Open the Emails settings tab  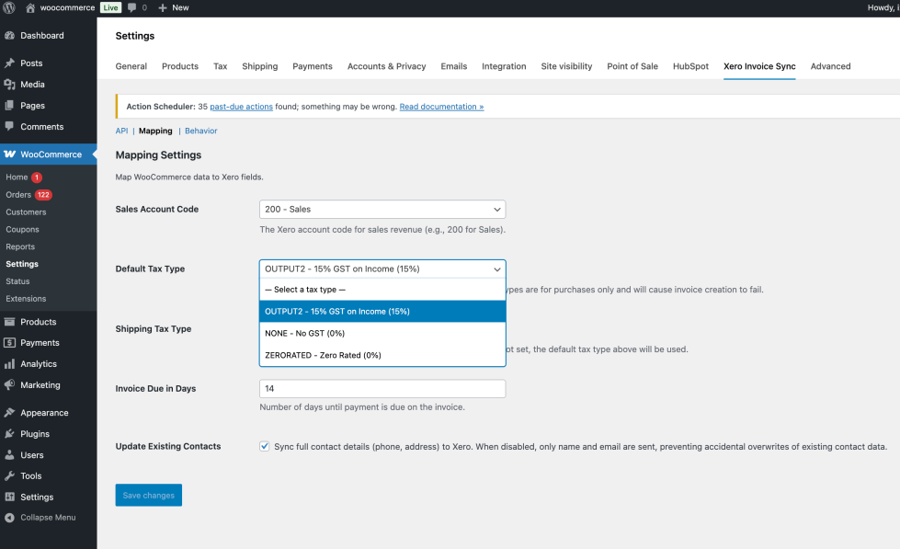point(453,66)
